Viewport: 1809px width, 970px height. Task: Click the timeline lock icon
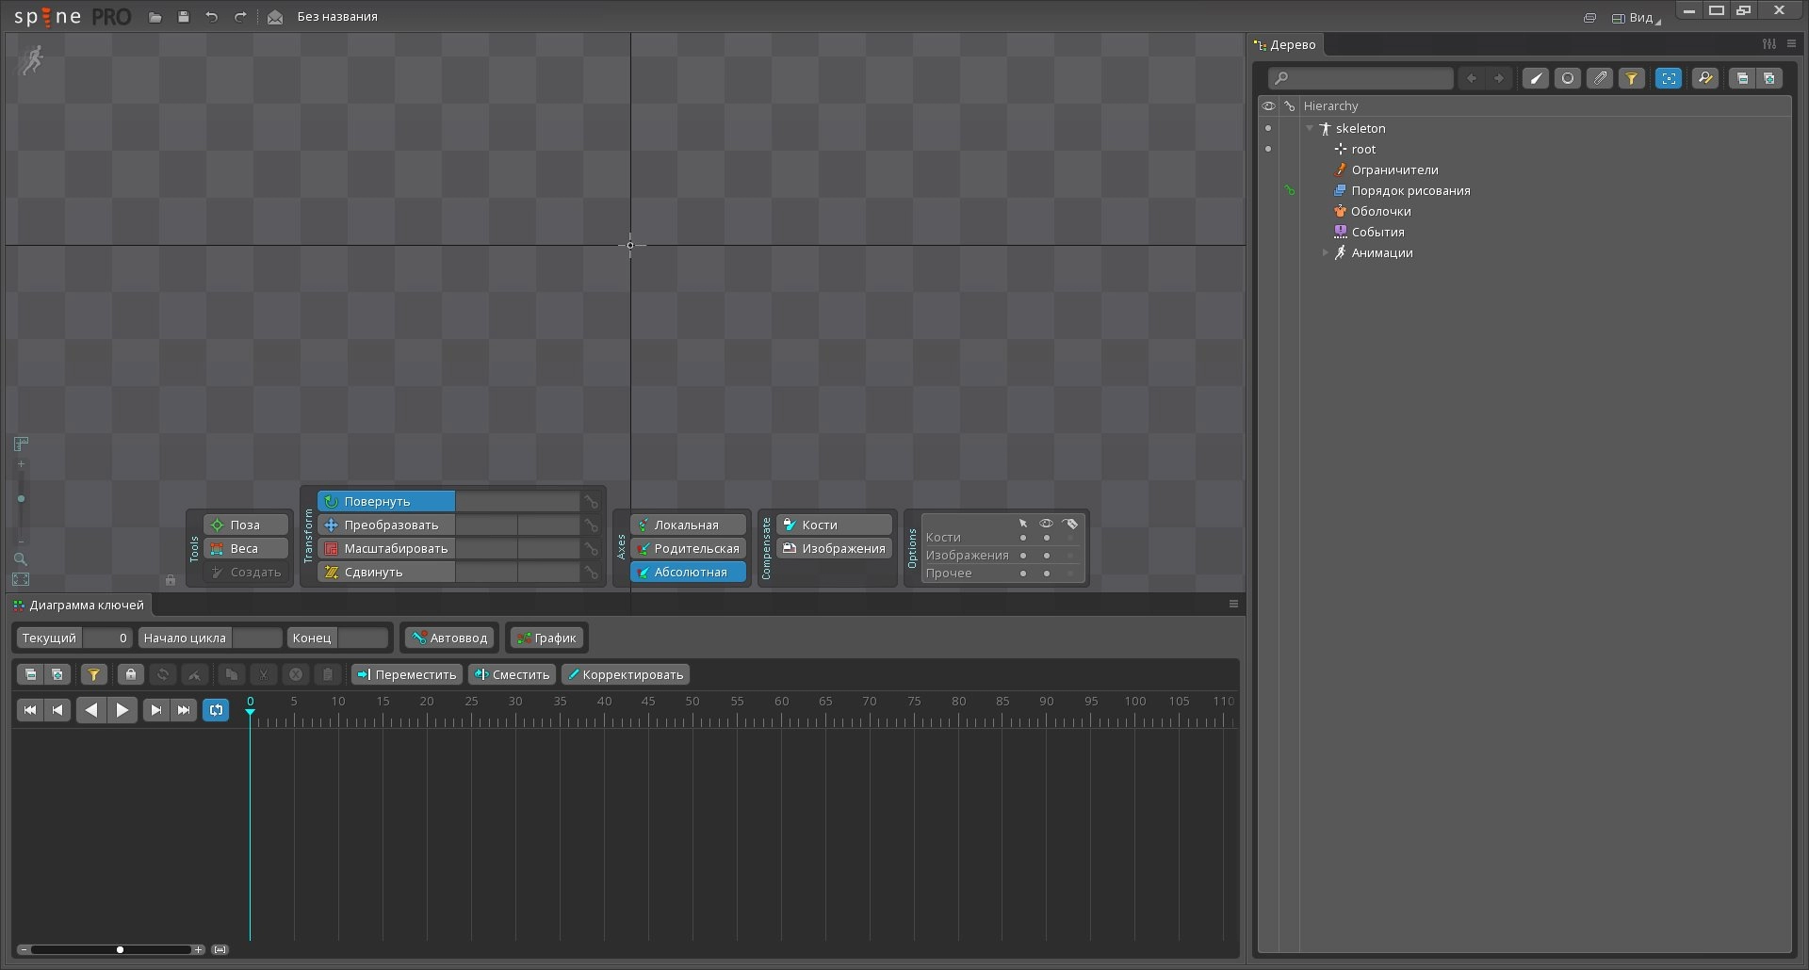coord(131,674)
